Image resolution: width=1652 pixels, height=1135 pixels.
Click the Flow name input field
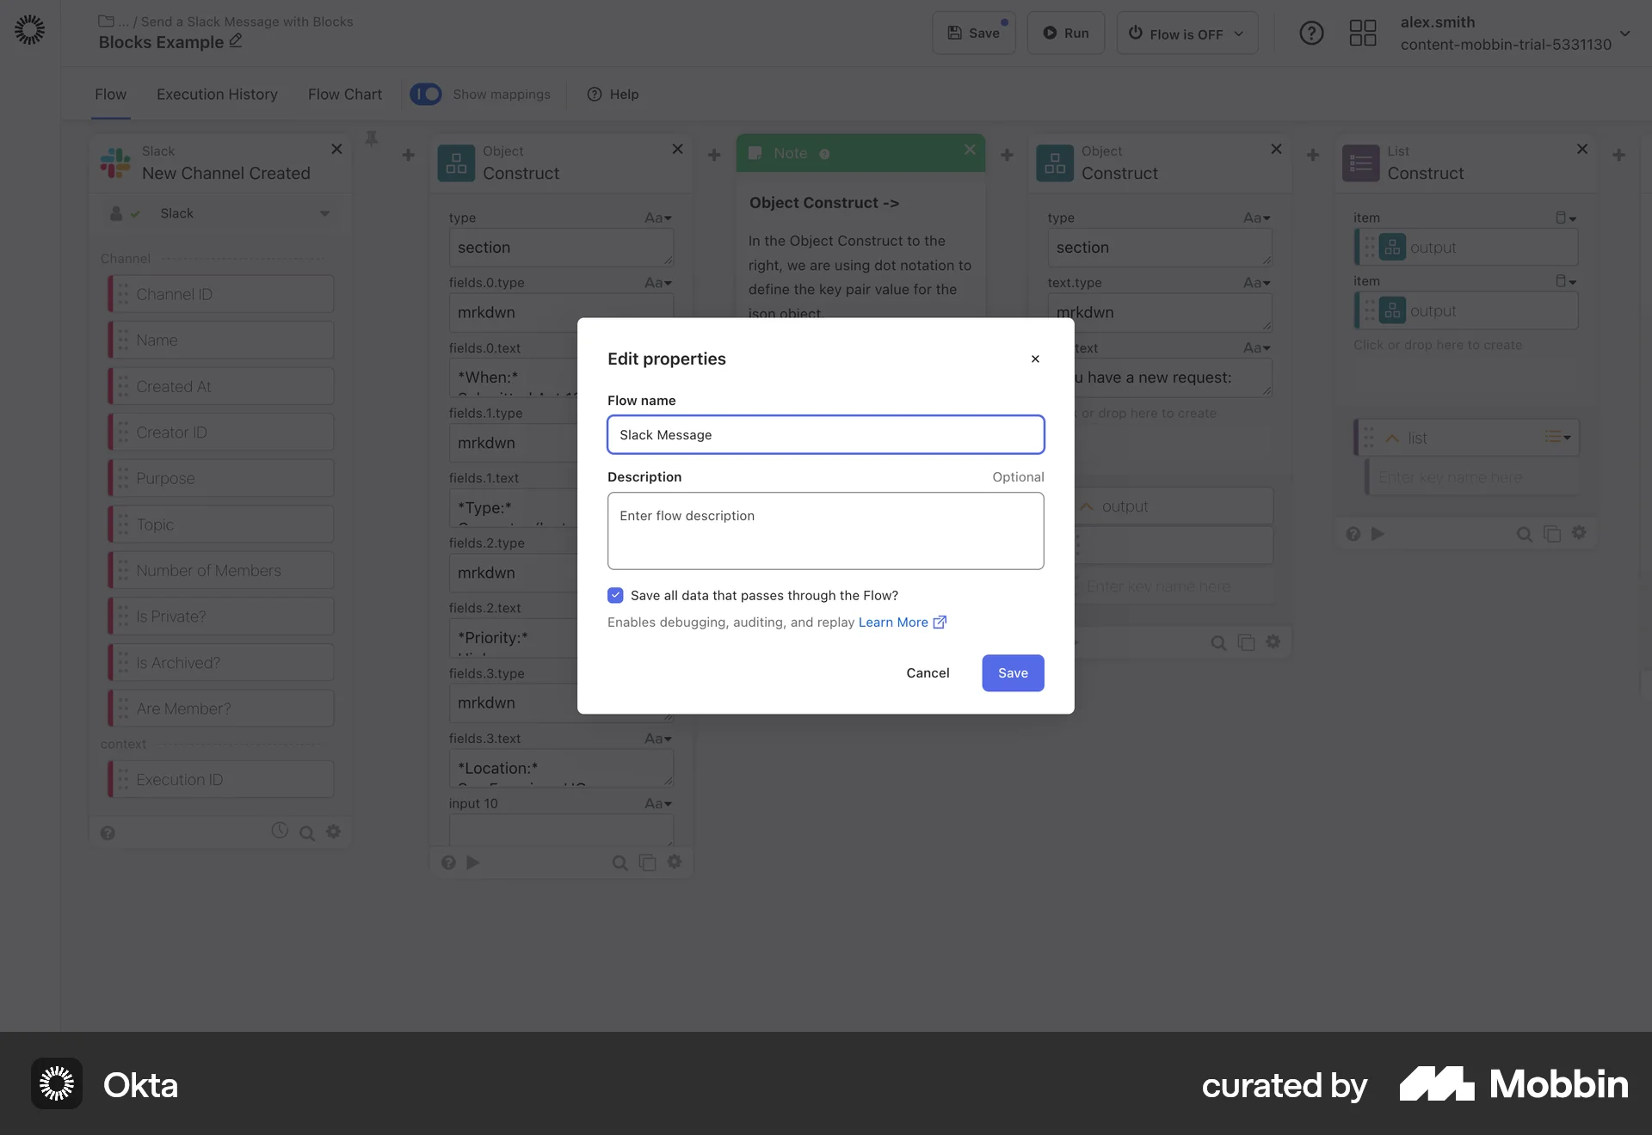pos(825,434)
